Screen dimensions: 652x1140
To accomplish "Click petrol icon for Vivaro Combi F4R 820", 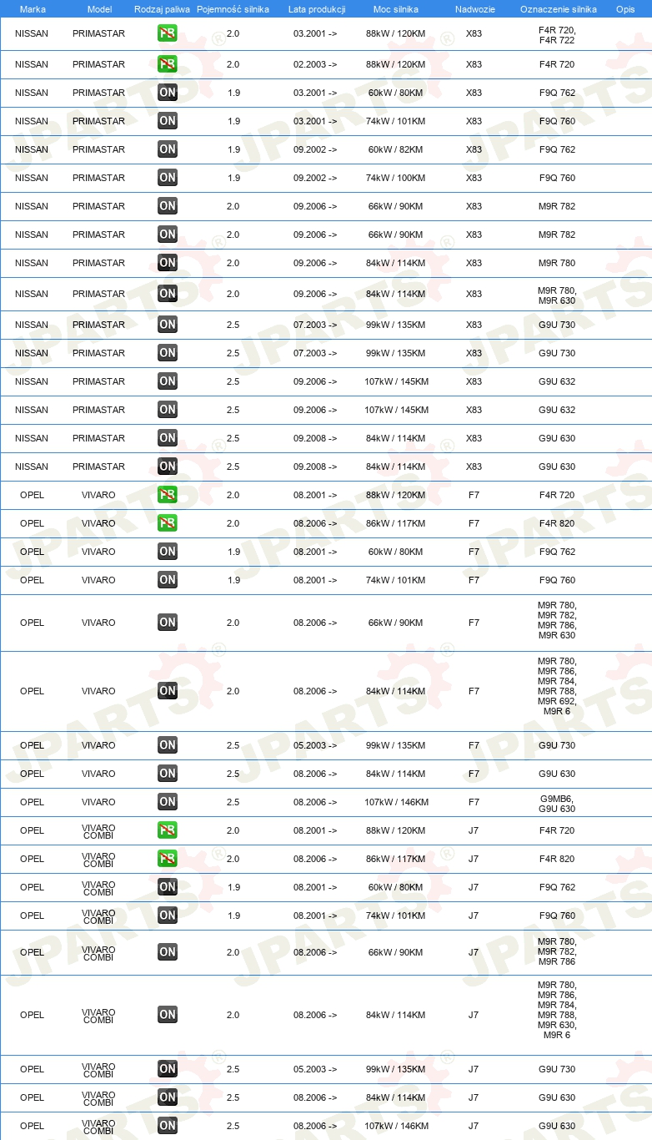I will coord(168,859).
